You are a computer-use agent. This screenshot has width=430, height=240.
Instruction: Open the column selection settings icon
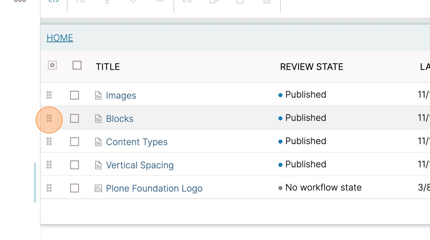click(x=52, y=65)
